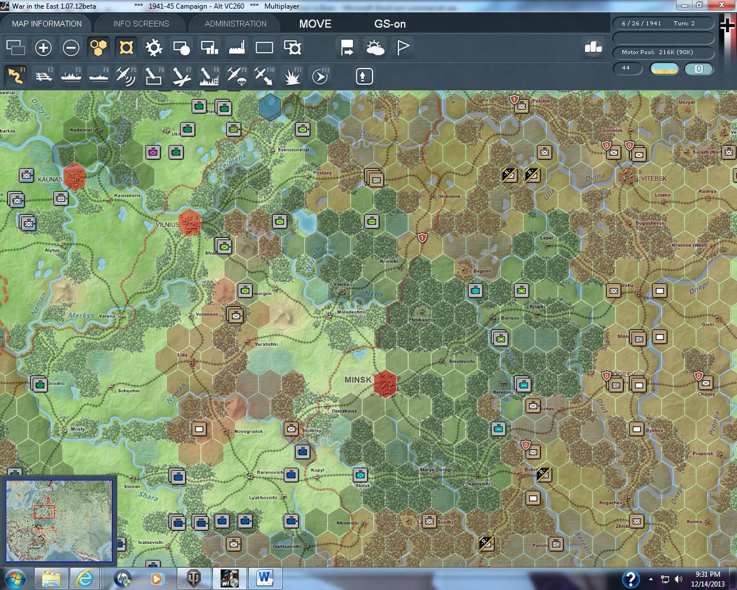Viewport: 737px width, 590px height.
Task: Click the F12 circled arrow icon
Action: [320, 76]
